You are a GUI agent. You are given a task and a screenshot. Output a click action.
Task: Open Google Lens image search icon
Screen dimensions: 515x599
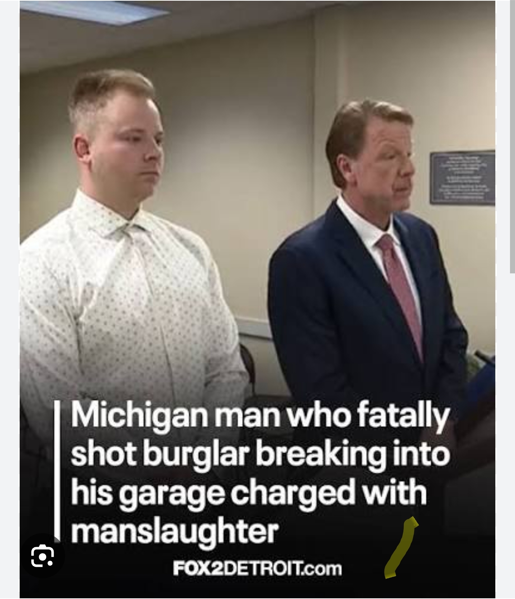[x=43, y=556]
